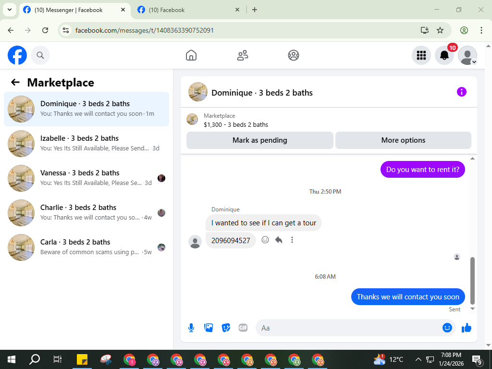Open the Friends icon in top navigation
Image resolution: width=492 pixels, height=369 pixels.
point(242,55)
